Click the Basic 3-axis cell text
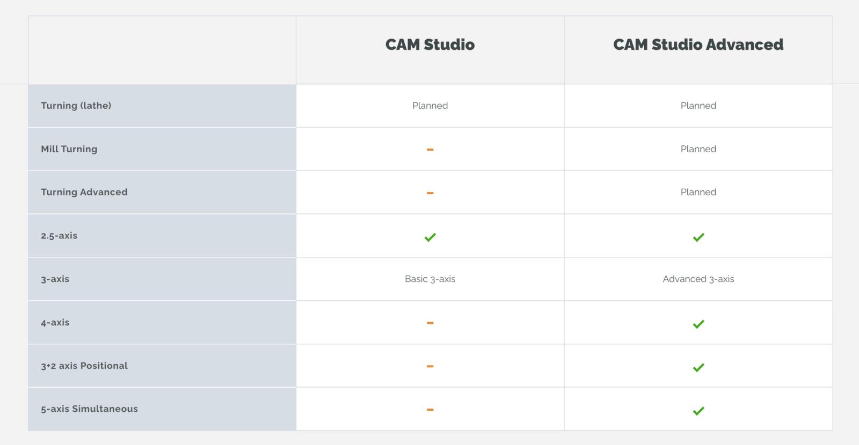Viewport: 859px width, 445px height. click(x=430, y=279)
